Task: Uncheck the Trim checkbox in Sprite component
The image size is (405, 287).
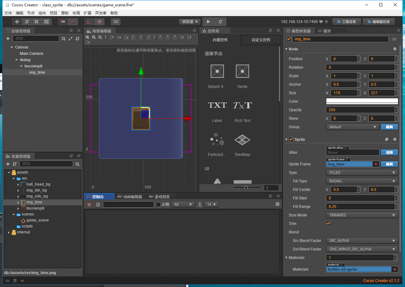Action: 328,223
